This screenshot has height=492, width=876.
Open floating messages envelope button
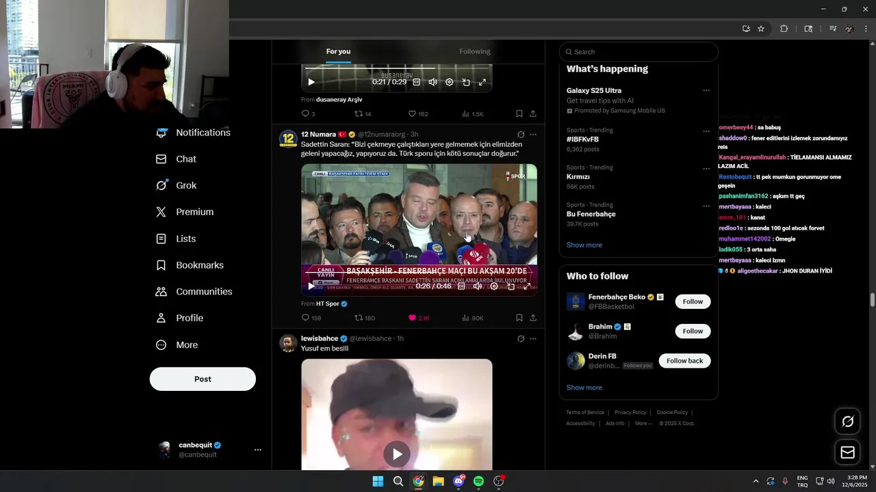[847, 452]
